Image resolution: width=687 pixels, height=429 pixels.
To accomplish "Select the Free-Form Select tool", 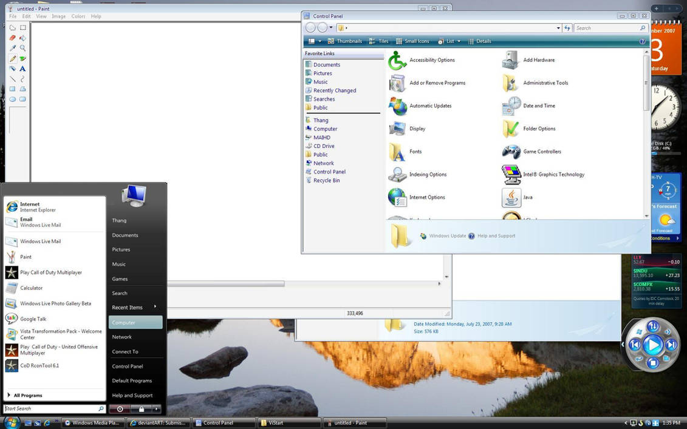I will (13, 28).
